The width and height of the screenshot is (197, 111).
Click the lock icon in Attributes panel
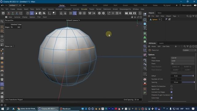coord(191,47)
